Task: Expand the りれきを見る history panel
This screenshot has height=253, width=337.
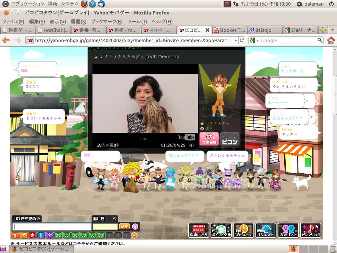Action: [x=27, y=219]
